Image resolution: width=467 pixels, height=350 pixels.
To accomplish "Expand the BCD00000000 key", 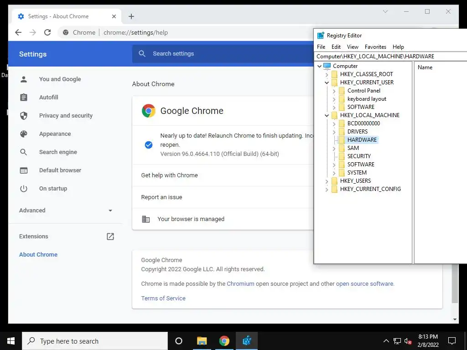I will click(334, 124).
